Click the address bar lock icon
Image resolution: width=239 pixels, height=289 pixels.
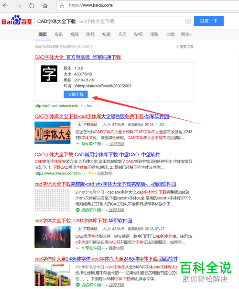(62, 6)
